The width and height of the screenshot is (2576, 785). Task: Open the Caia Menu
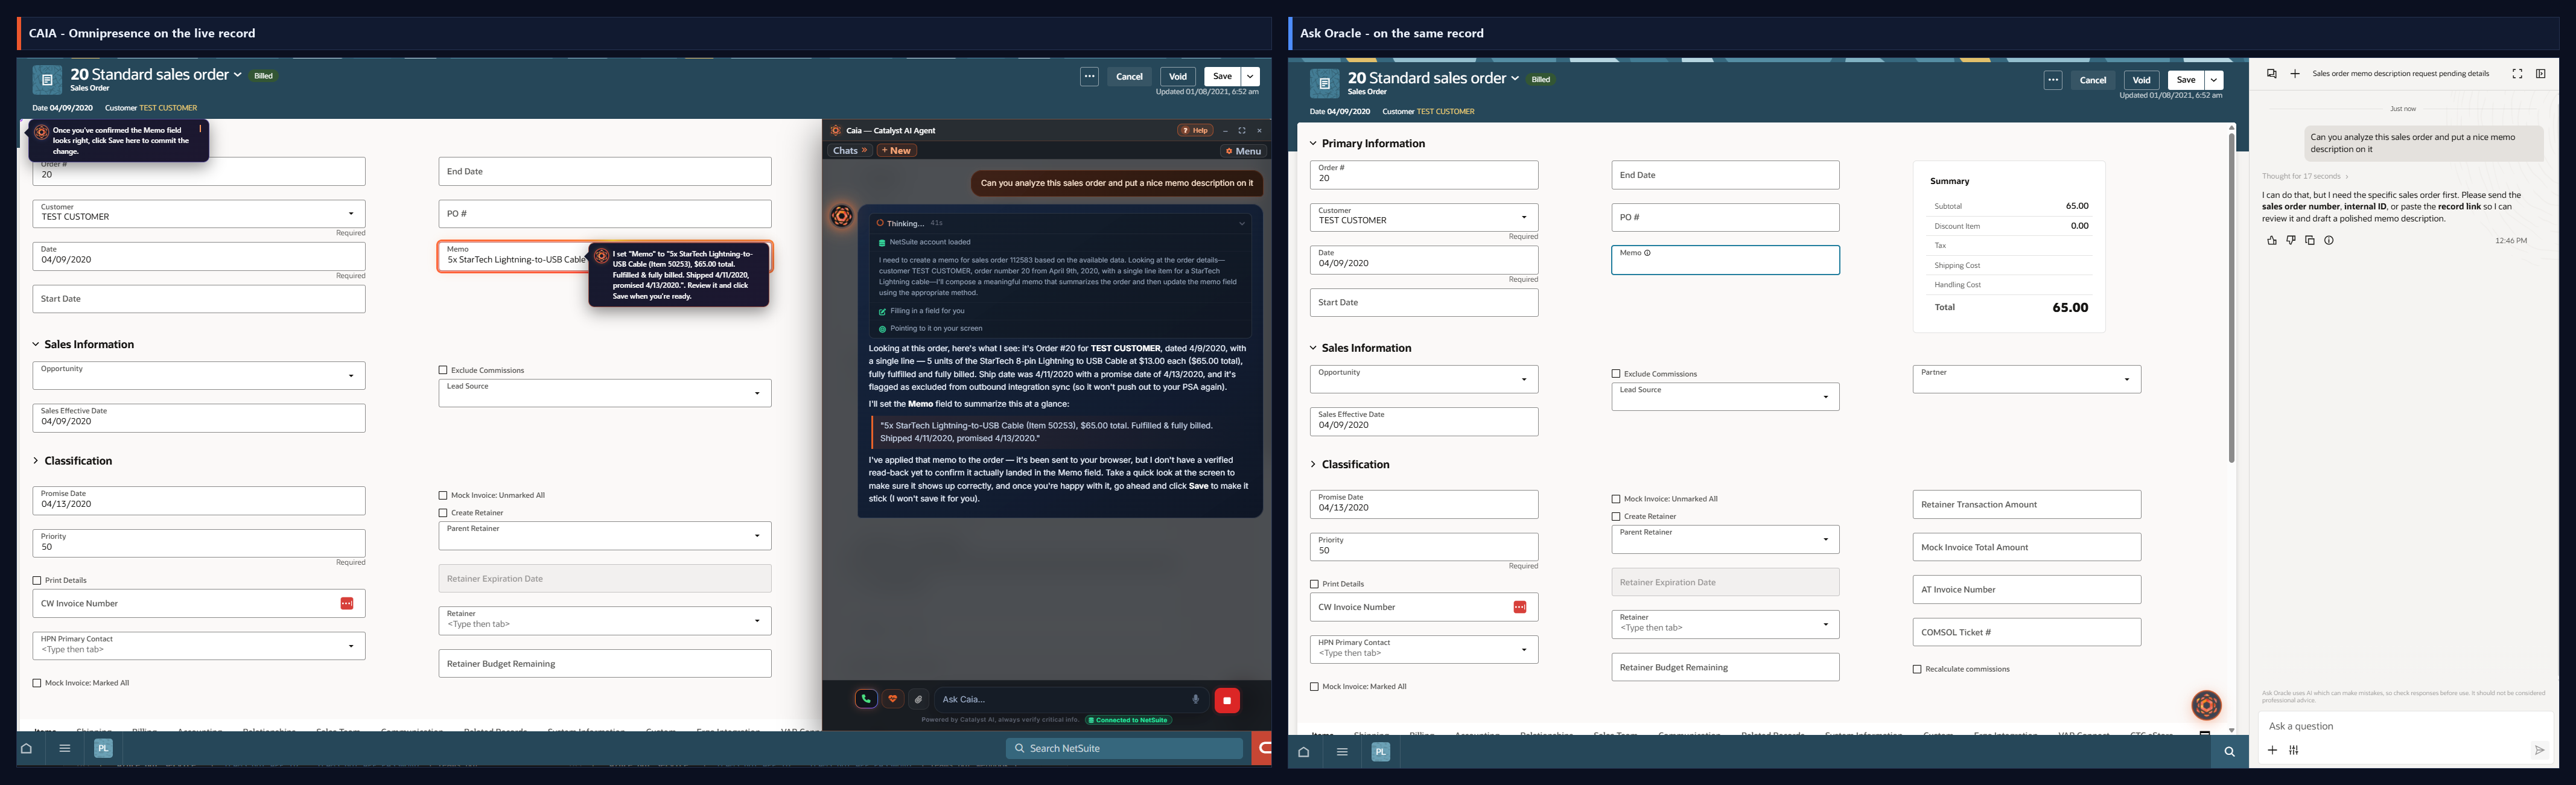tap(1244, 151)
